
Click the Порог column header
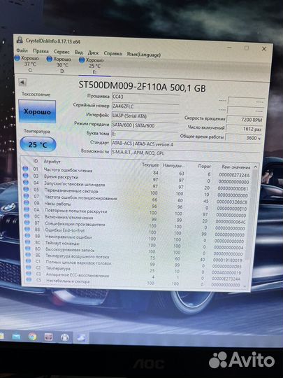(204, 166)
